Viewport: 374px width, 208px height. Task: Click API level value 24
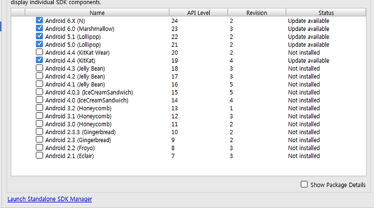click(175, 21)
